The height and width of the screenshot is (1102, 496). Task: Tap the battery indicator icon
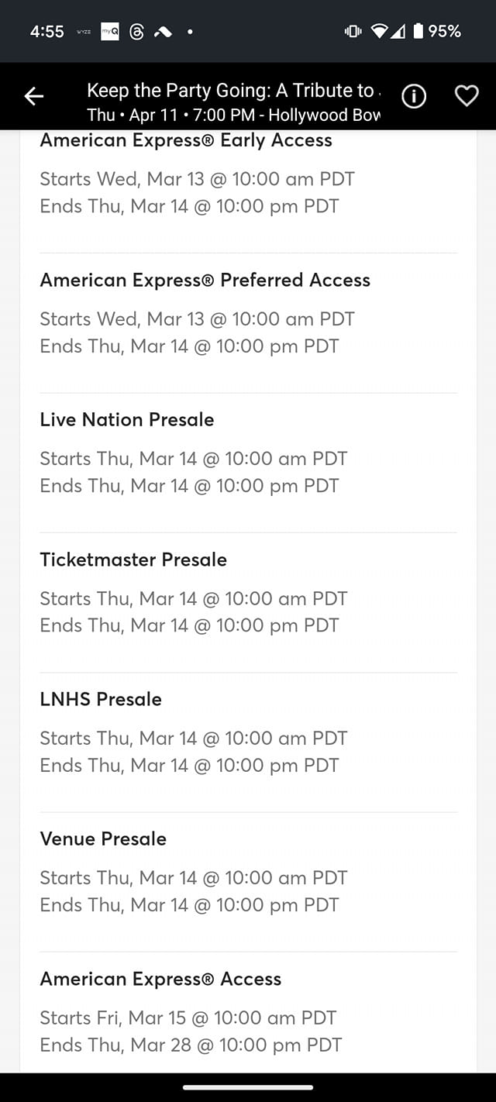point(418,31)
